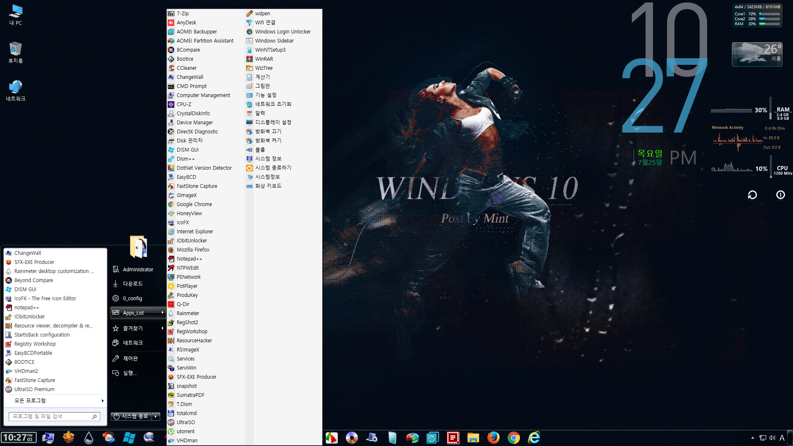This screenshot has height=446, width=793.
Task: Open Rainmeter desktop customization entry
Action: [x=55, y=271]
